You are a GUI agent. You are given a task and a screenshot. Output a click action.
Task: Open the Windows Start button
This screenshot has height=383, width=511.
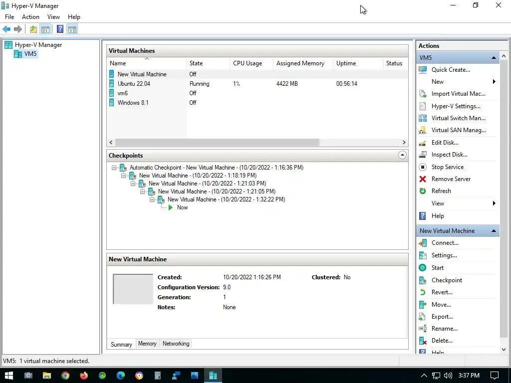(9, 376)
